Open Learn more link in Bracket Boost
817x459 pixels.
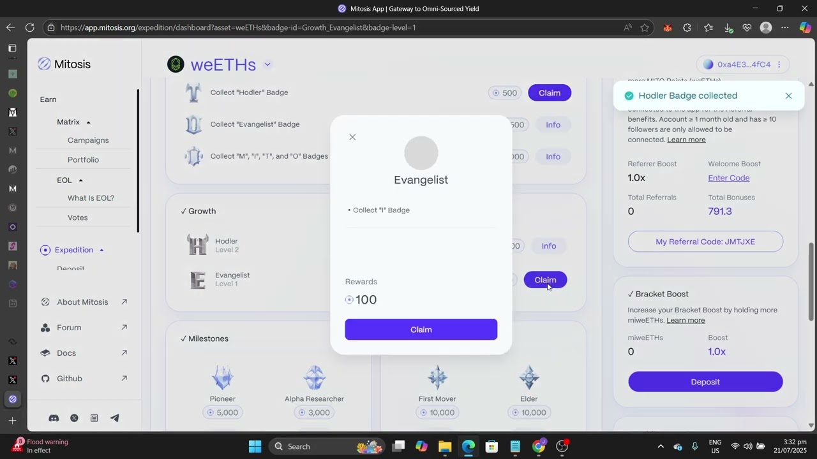coord(686,320)
